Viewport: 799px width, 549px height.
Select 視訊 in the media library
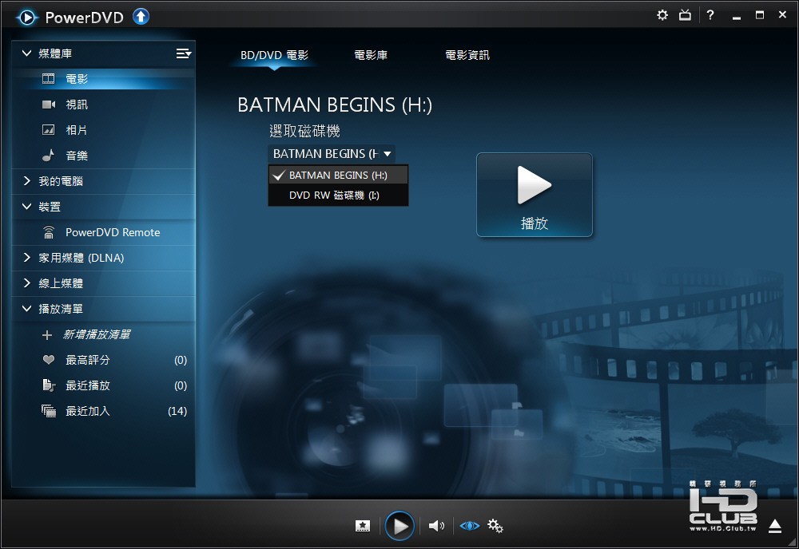(x=103, y=105)
